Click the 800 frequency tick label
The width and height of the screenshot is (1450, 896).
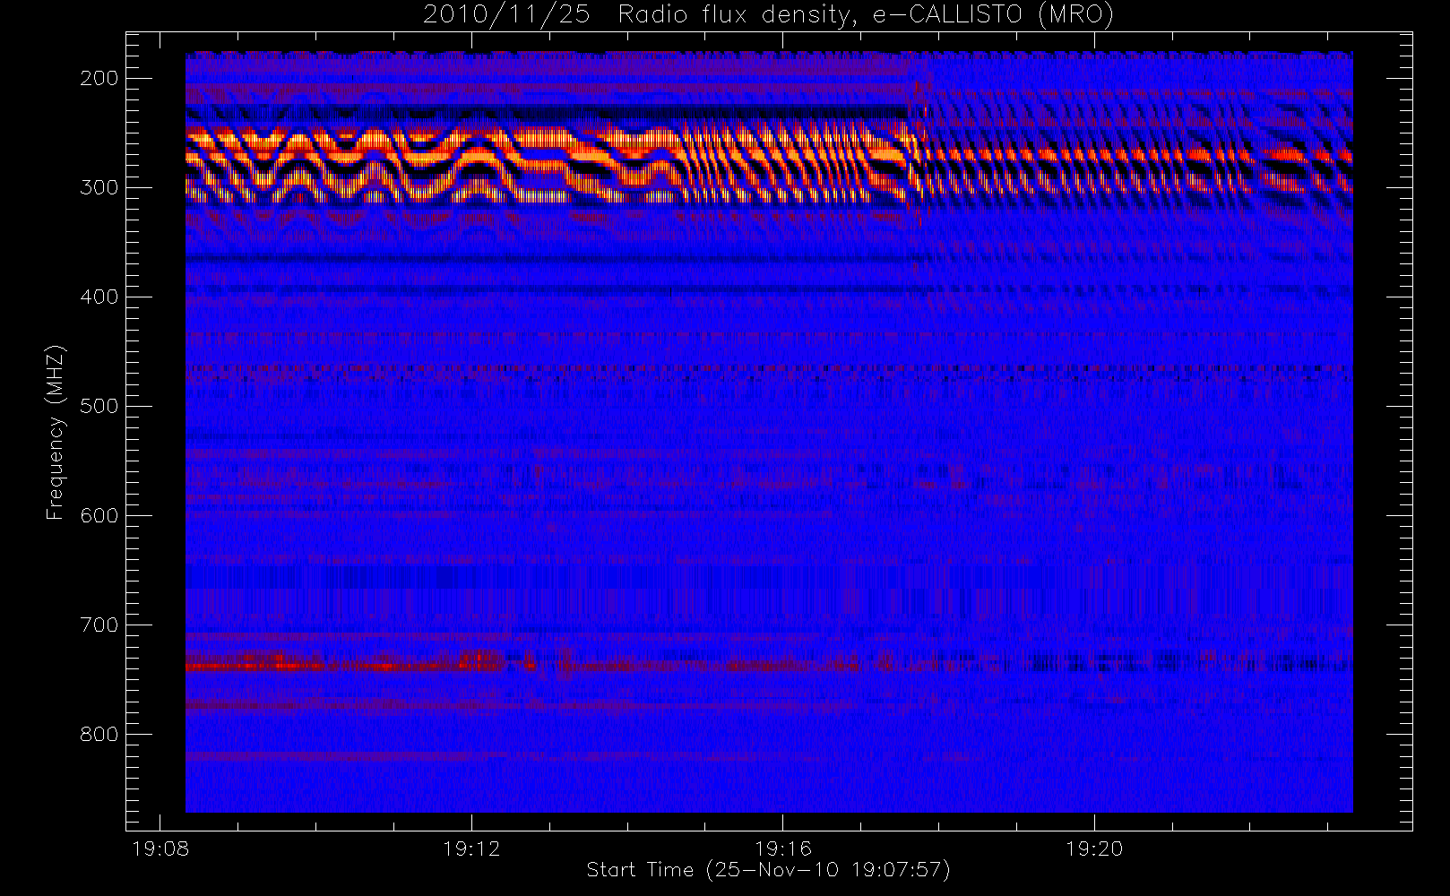pyautogui.click(x=99, y=734)
